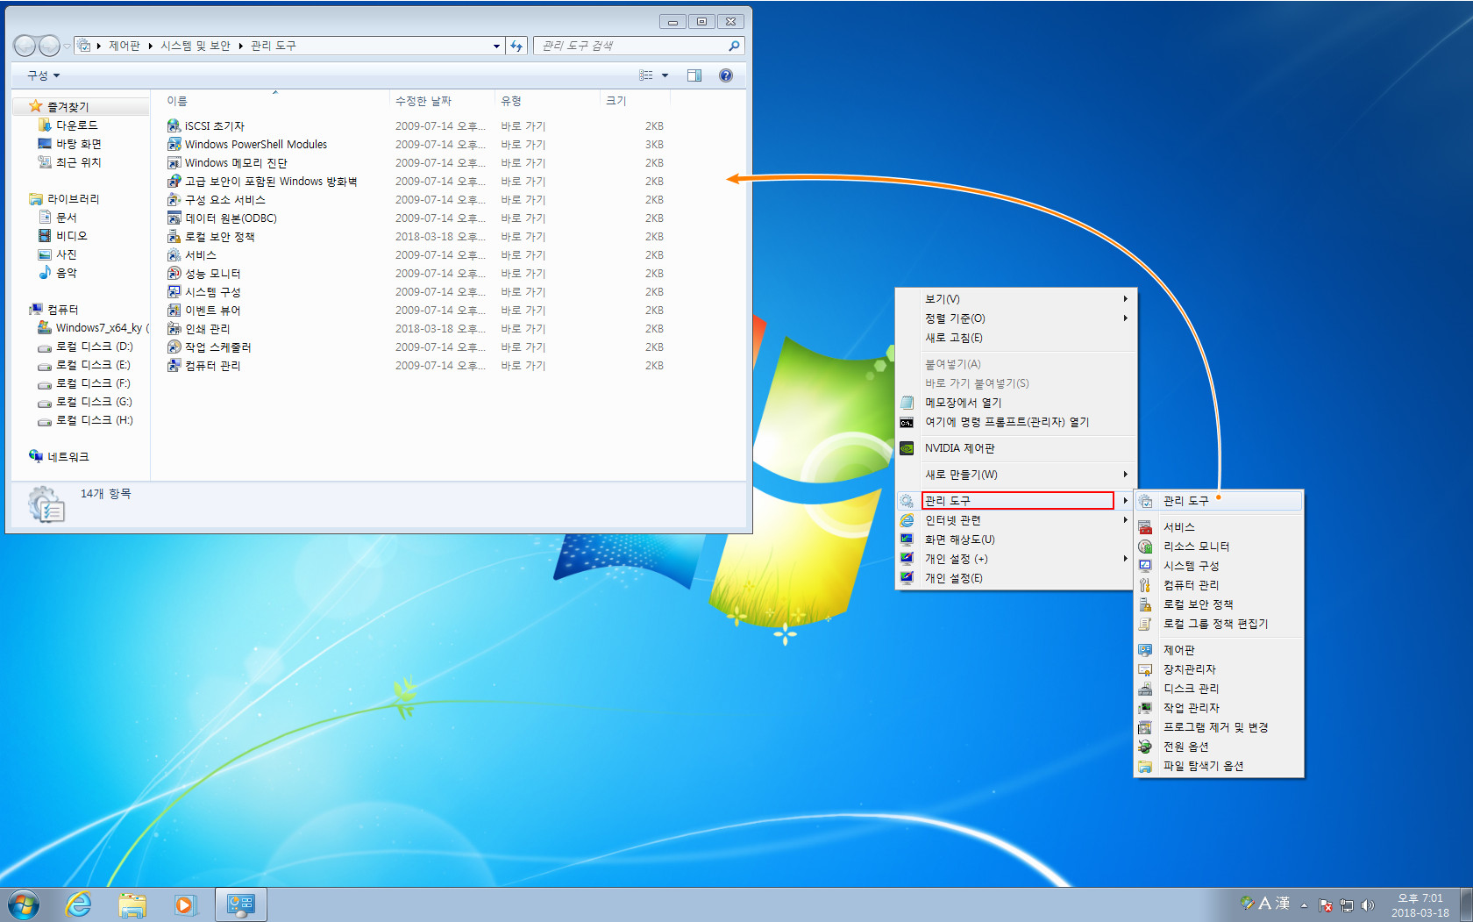Select 시스템 구성 row in file list

click(x=416, y=292)
